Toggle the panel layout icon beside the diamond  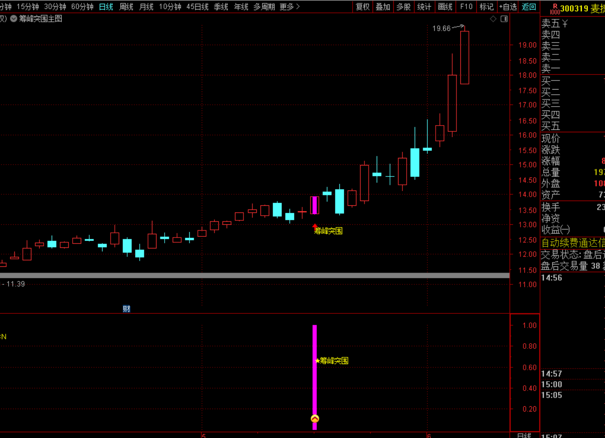[504, 19]
